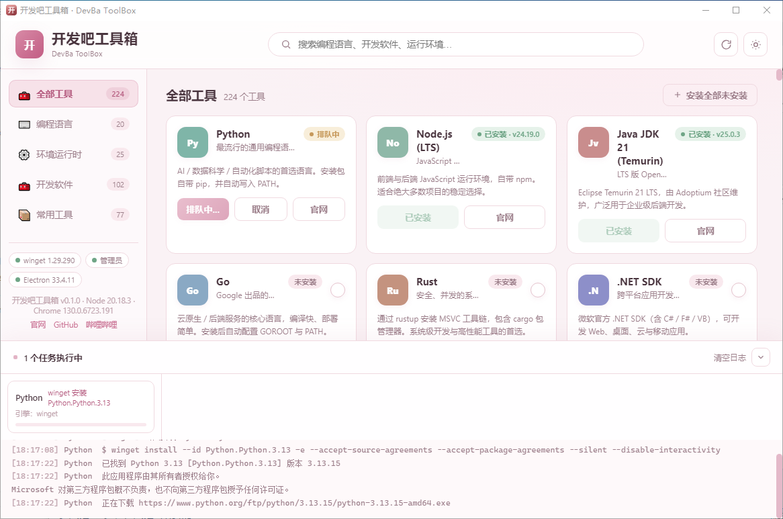Click the .NET SDK 未安装 badge
This screenshot has width=783, height=519.
(706, 282)
